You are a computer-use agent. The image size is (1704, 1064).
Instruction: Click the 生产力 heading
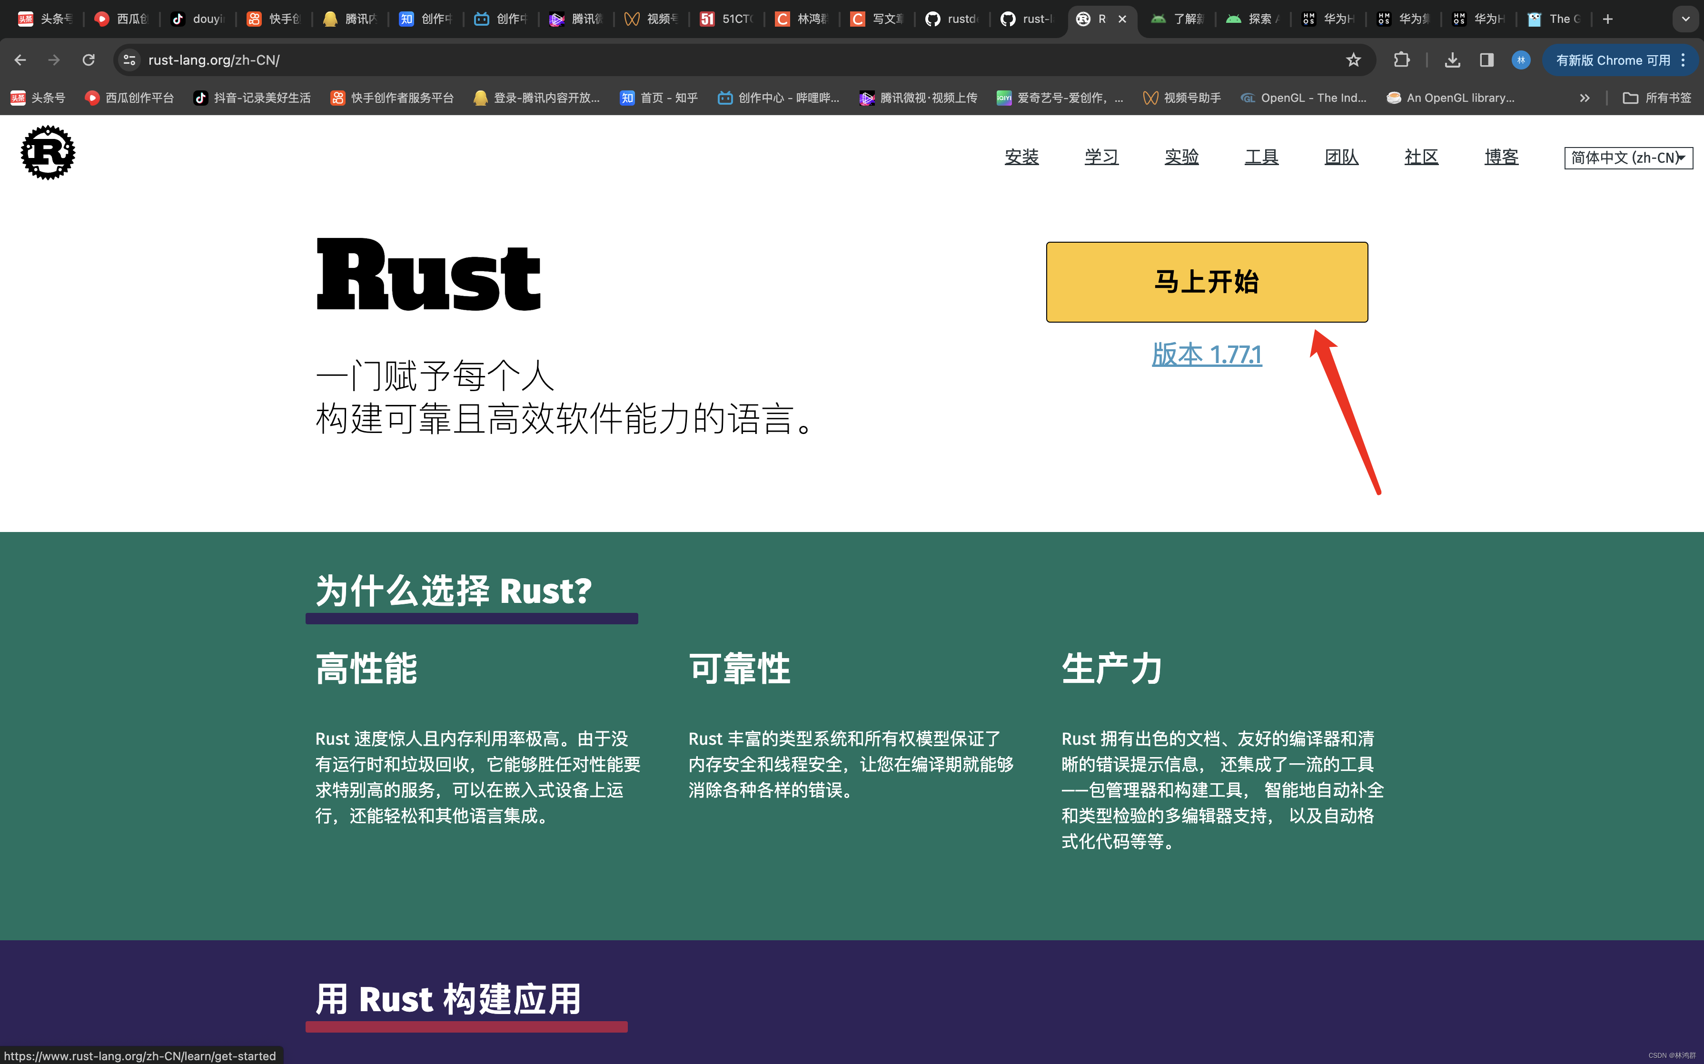click(x=1112, y=669)
